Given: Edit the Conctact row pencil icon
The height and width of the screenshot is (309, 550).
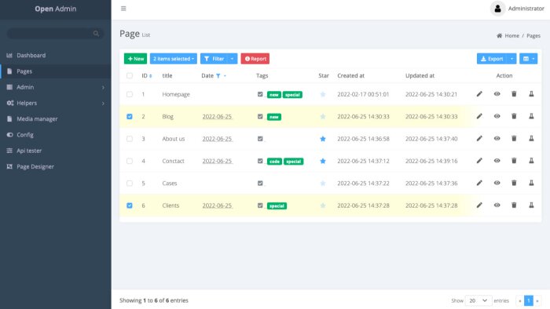Looking at the screenshot, I should point(479,161).
